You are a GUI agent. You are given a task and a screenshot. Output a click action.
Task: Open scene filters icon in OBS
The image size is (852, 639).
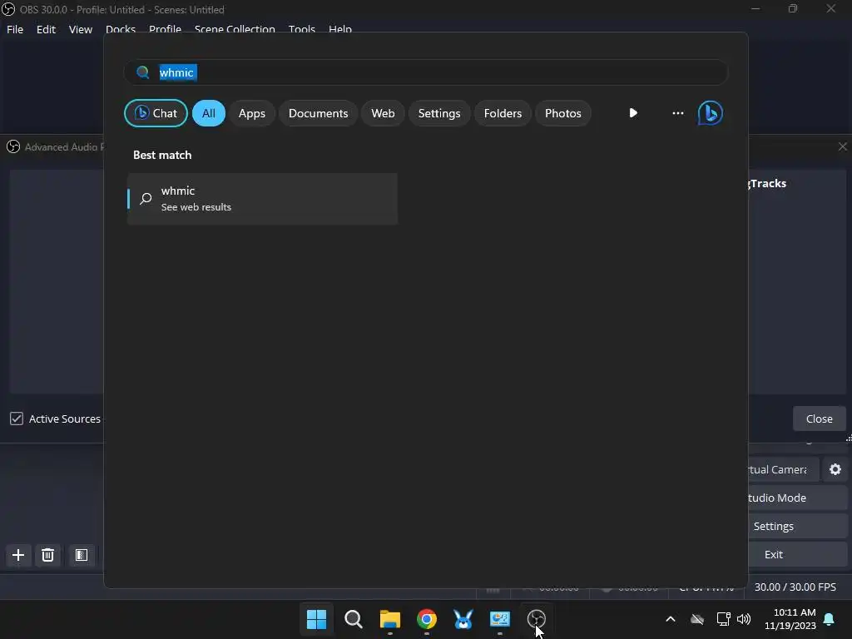[x=82, y=555]
